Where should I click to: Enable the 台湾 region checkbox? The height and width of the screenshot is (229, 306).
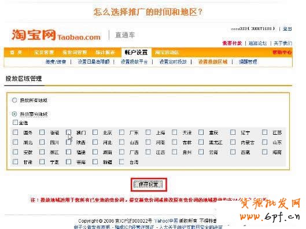click(121, 161)
